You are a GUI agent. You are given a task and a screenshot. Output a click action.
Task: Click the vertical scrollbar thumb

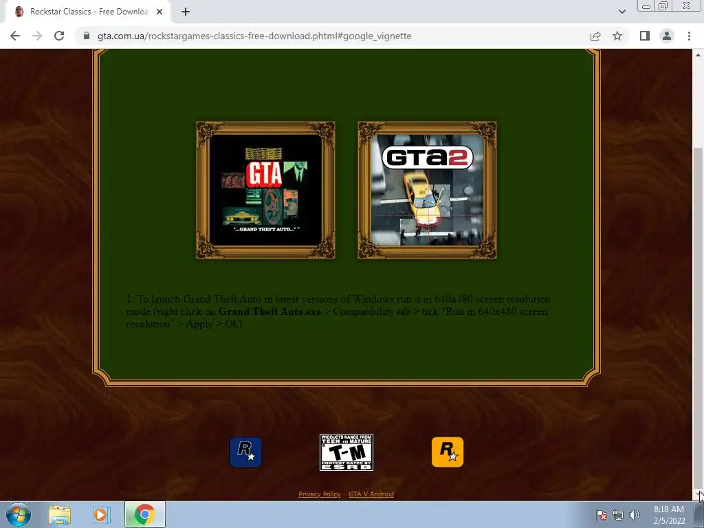point(698,317)
